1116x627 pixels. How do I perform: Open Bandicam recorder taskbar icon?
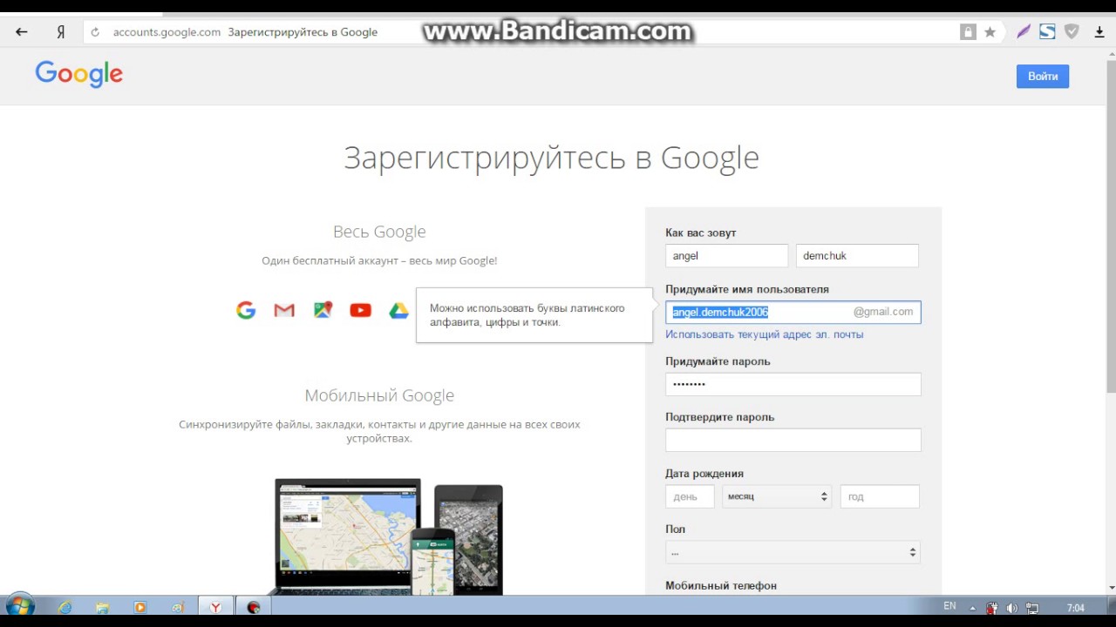[x=254, y=607]
